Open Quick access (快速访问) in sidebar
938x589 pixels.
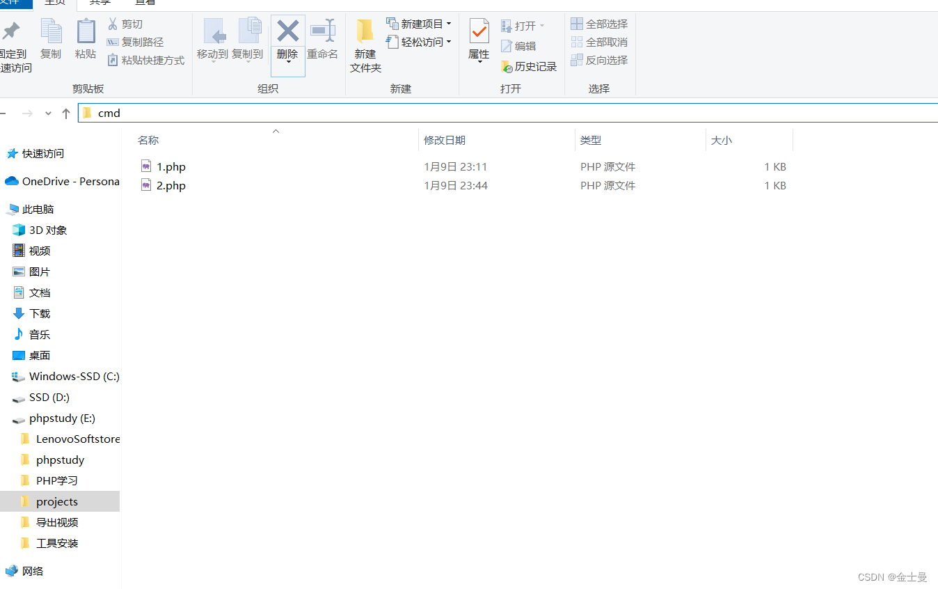point(42,154)
